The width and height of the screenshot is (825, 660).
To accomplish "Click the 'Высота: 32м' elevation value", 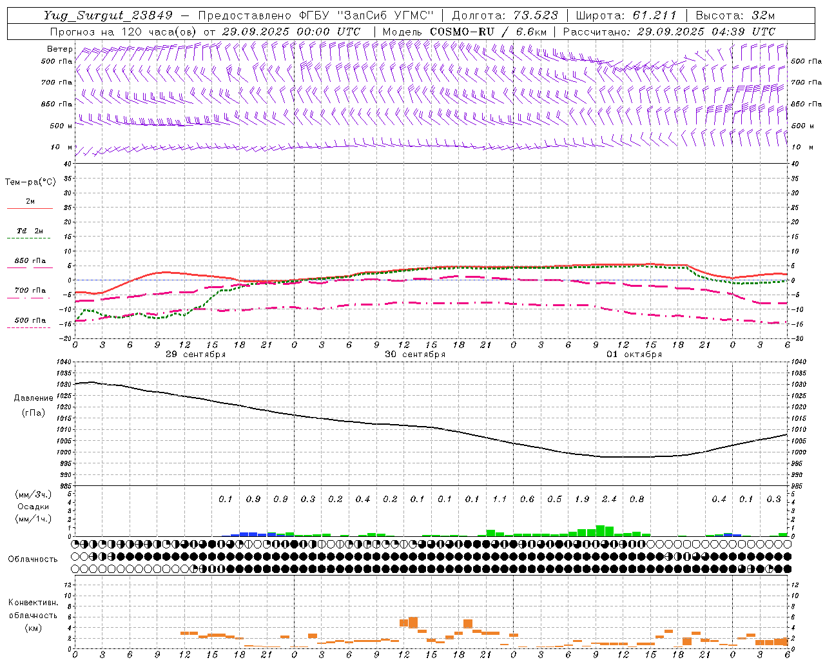I will [x=735, y=15].
